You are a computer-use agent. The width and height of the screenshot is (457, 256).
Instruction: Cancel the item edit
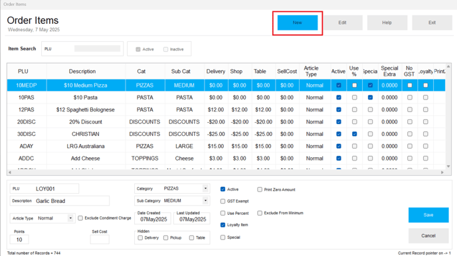pyautogui.click(x=428, y=235)
